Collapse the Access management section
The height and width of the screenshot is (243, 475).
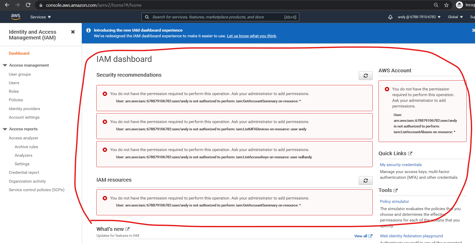coord(5,65)
